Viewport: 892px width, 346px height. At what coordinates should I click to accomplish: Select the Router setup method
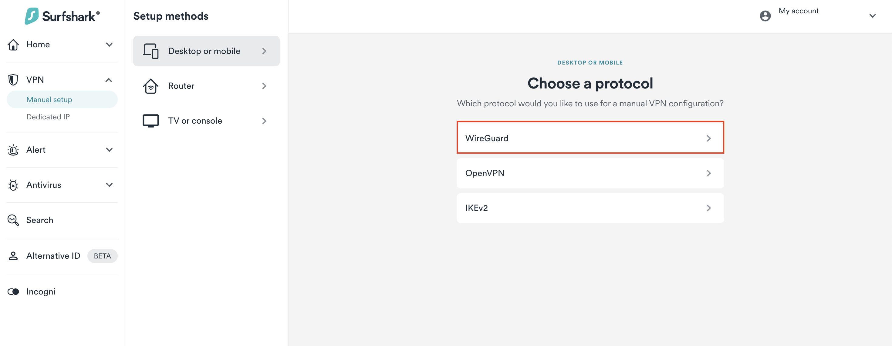(x=206, y=86)
